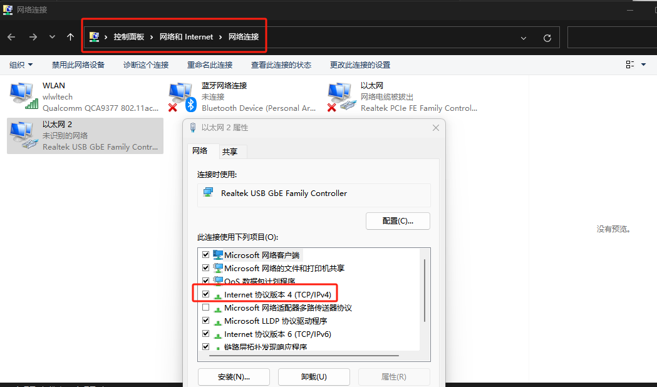
Task: Expand chevron after 网络和 Internet breadcrumb
Action: tap(220, 38)
